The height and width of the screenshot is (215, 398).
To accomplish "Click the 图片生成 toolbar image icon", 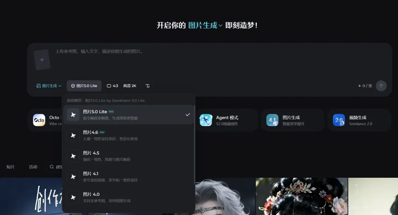I will click(x=39, y=86).
